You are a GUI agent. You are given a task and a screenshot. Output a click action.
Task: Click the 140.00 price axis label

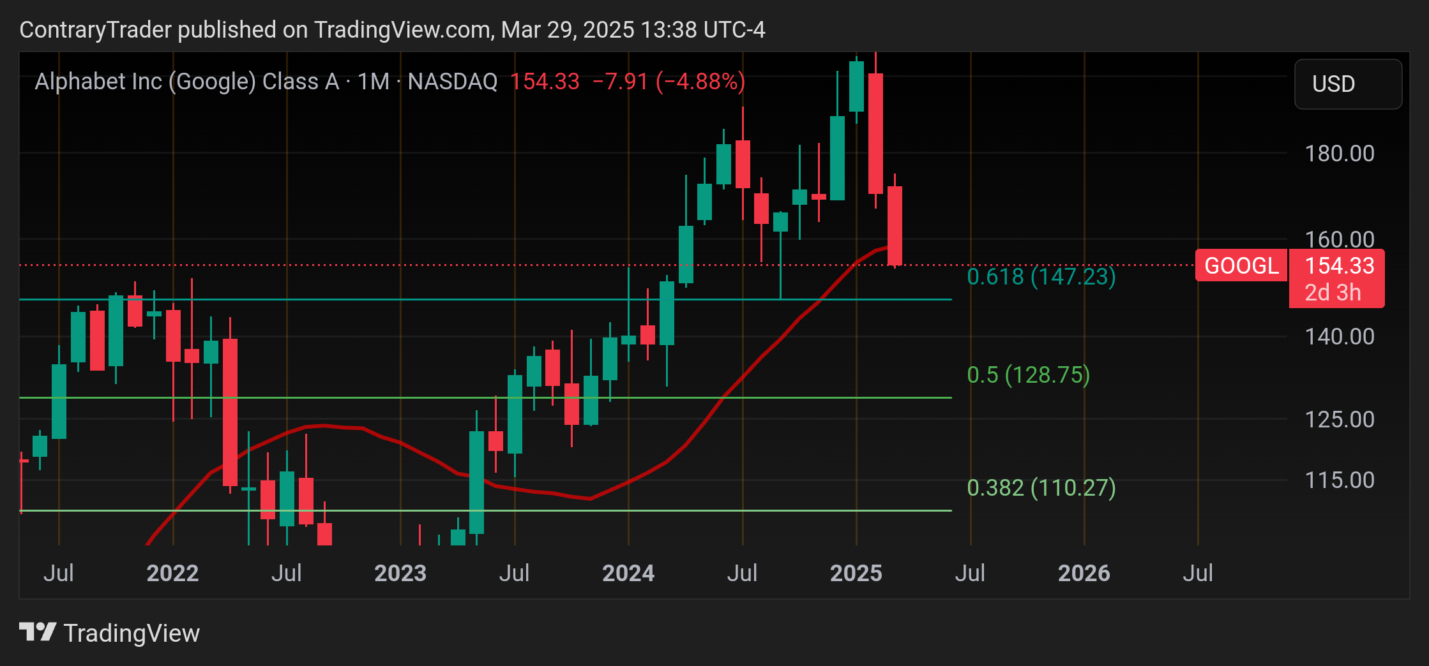coord(1339,337)
